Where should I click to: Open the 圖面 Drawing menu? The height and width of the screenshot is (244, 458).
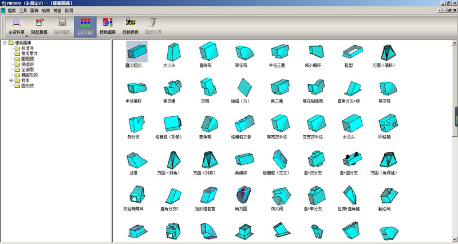coord(34,10)
